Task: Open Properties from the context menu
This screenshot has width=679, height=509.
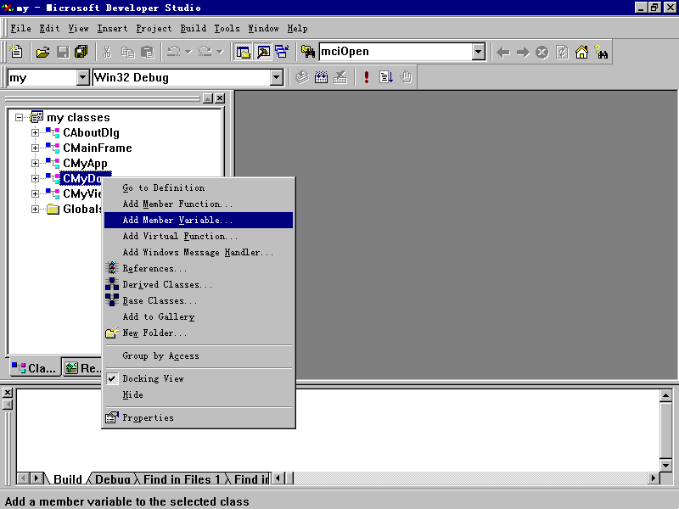Action: pyautogui.click(x=199, y=417)
